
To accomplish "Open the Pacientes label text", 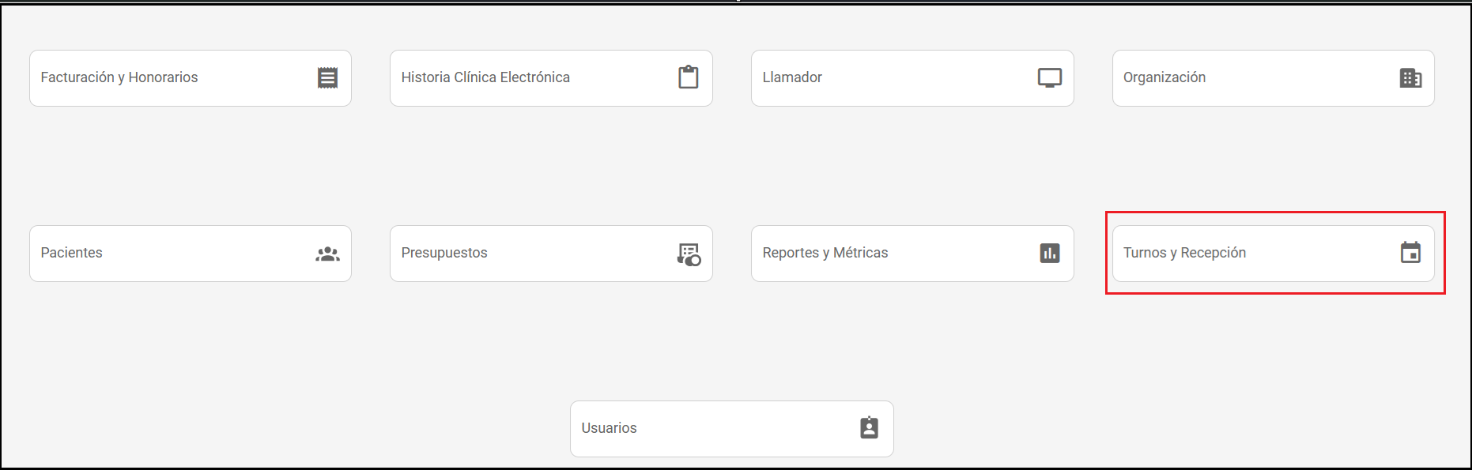I will pyautogui.click(x=72, y=253).
